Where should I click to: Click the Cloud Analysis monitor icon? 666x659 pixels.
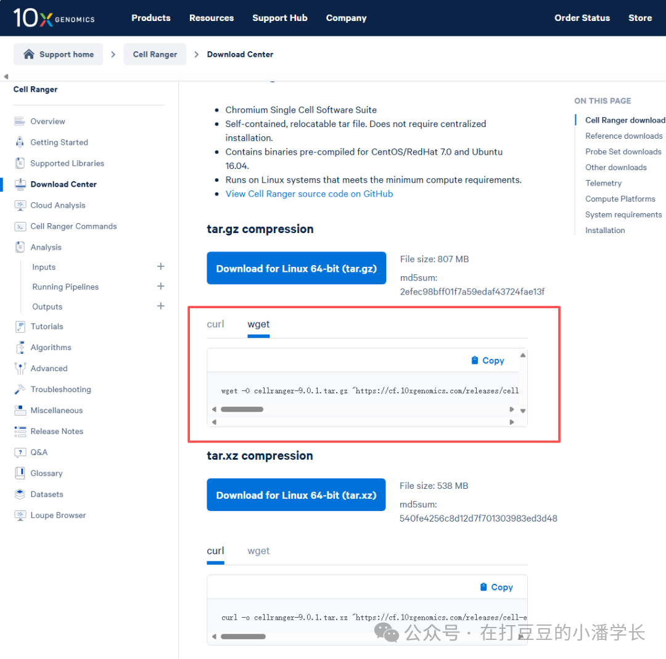coord(20,205)
